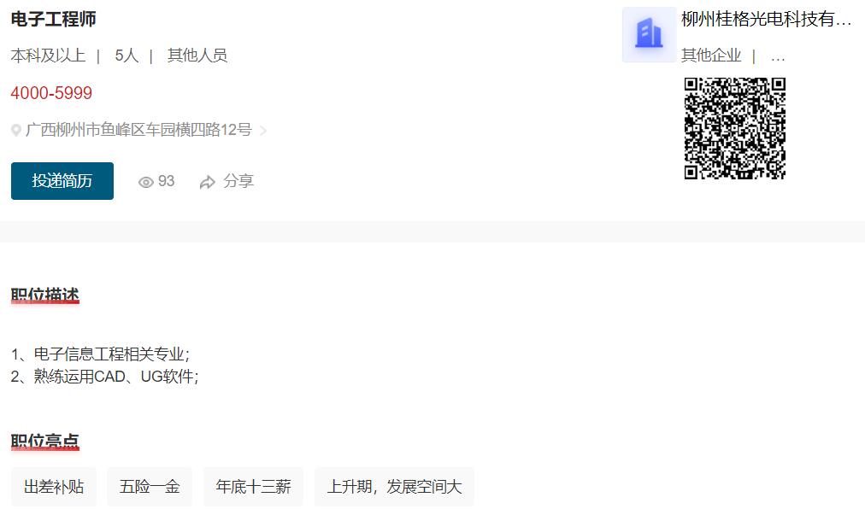Expand the address chevron arrow
Image resolution: width=865 pixels, height=509 pixels.
[x=263, y=131]
